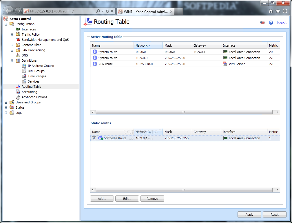Image resolution: width=292 pixels, height=223 pixels.
Task: Click the Softpedia Route static route icon
Action: (101, 138)
